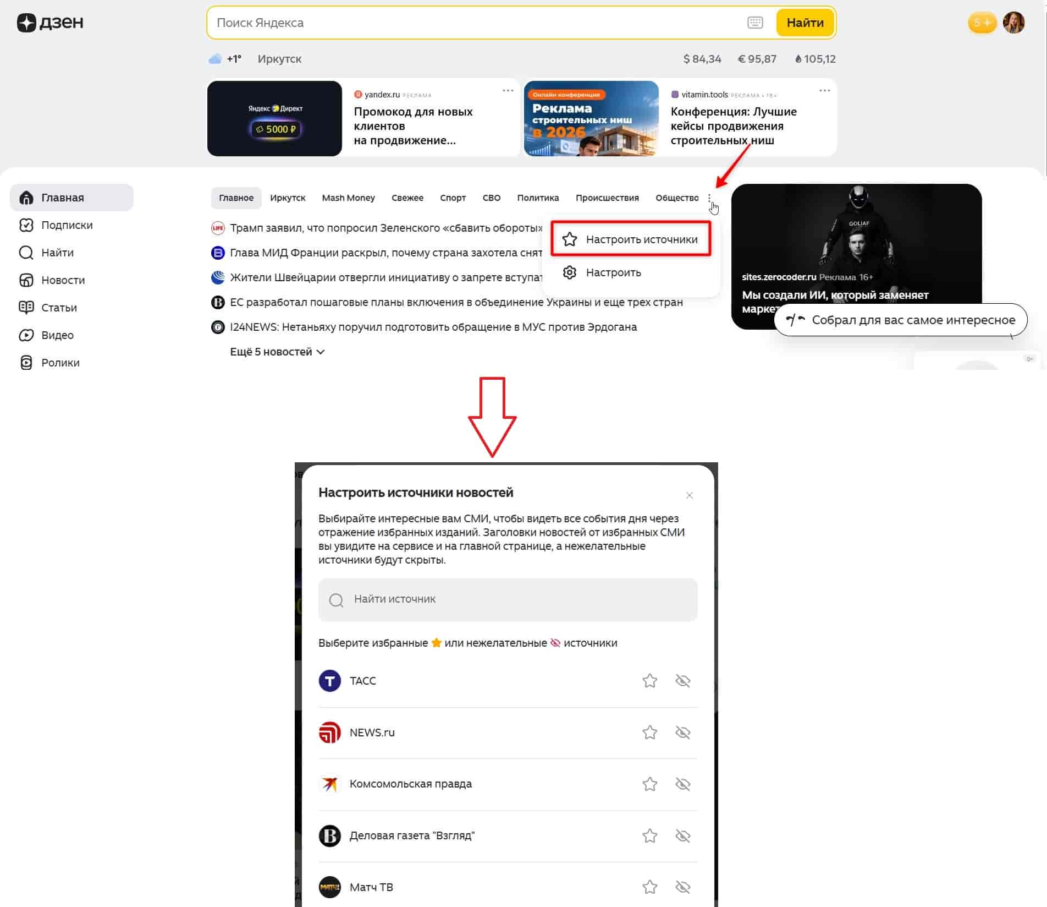
Task: Mark ТАСС as favorite with star
Action: coord(649,681)
